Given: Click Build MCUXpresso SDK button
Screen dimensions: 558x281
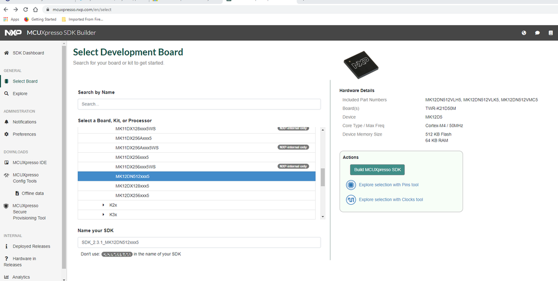Looking at the screenshot, I should tap(377, 170).
